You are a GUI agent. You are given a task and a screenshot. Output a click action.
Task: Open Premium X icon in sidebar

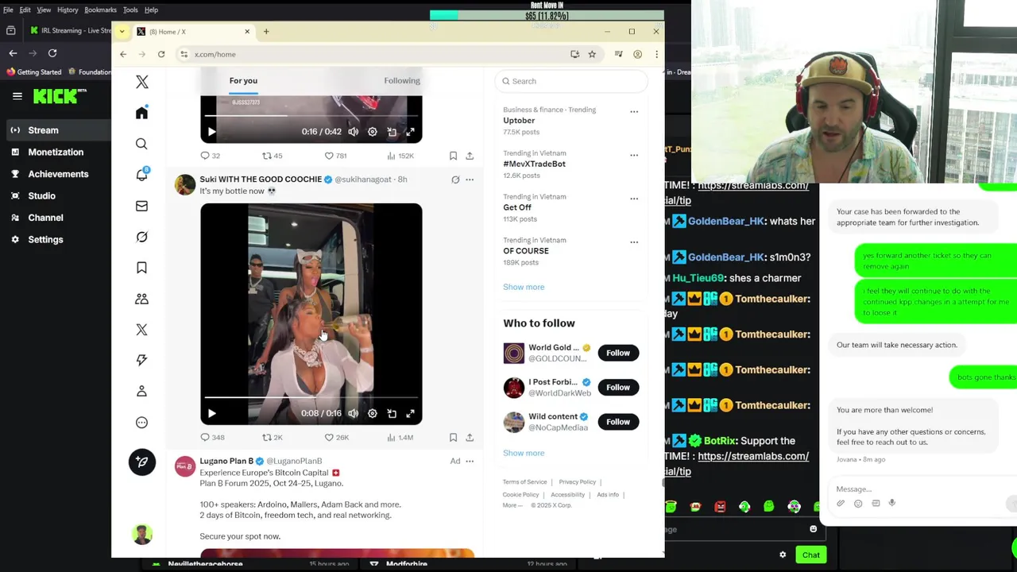click(x=141, y=330)
